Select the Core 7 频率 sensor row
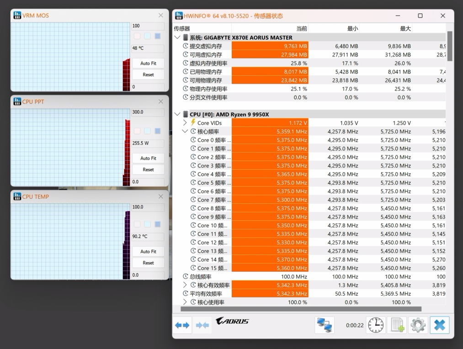This screenshot has width=463, height=349. [x=210, y=200]
